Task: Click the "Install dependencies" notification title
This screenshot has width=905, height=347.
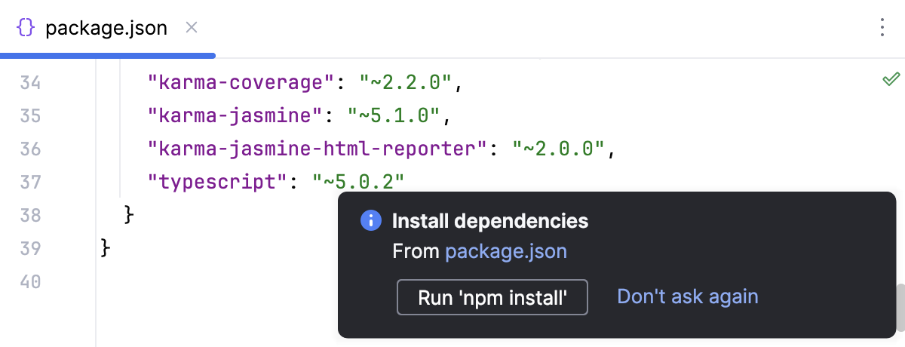Action: pos(490,221)
